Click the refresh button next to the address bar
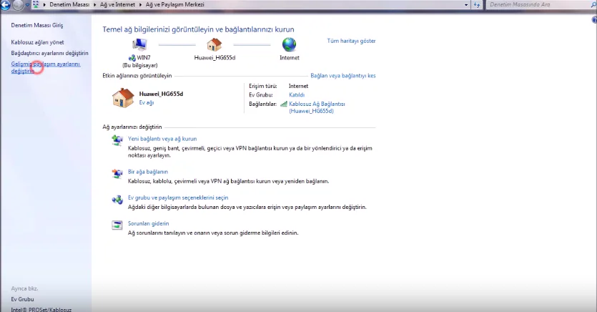The image size is (597, 312). point(477,4)
